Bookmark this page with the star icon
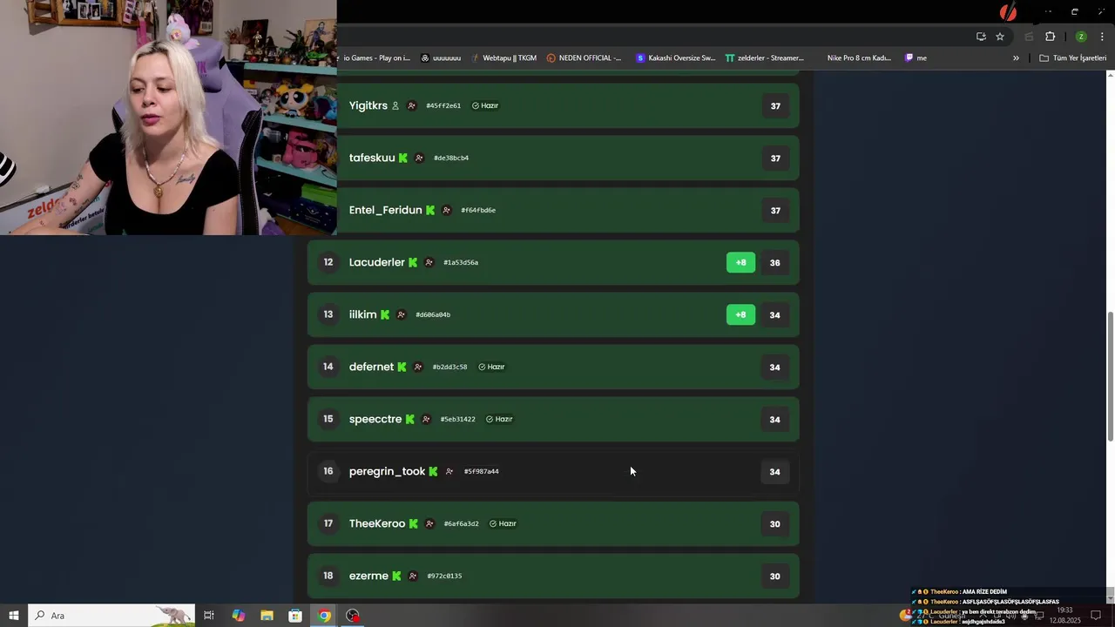Screen dimensions: 1115x627 [1000, 37]
